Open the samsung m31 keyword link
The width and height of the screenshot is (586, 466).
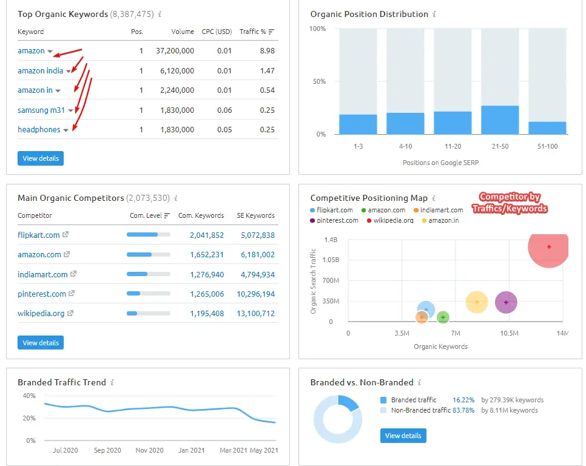[41, 110]
